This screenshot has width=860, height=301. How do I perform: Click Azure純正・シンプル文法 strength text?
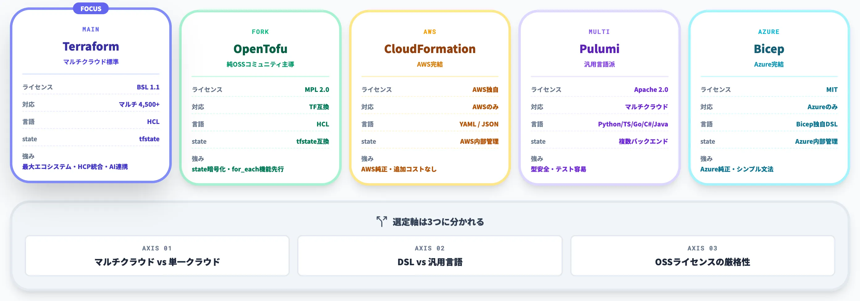(x=737, y=169)
